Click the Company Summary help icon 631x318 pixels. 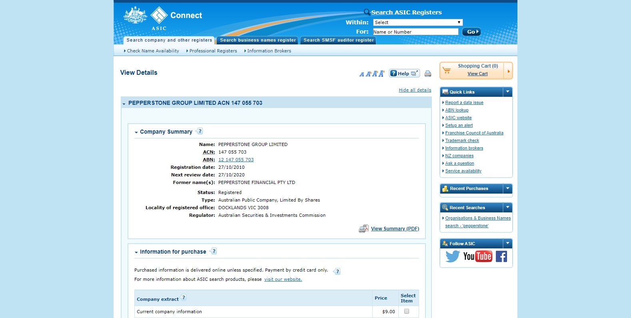[x=200, y=131]
